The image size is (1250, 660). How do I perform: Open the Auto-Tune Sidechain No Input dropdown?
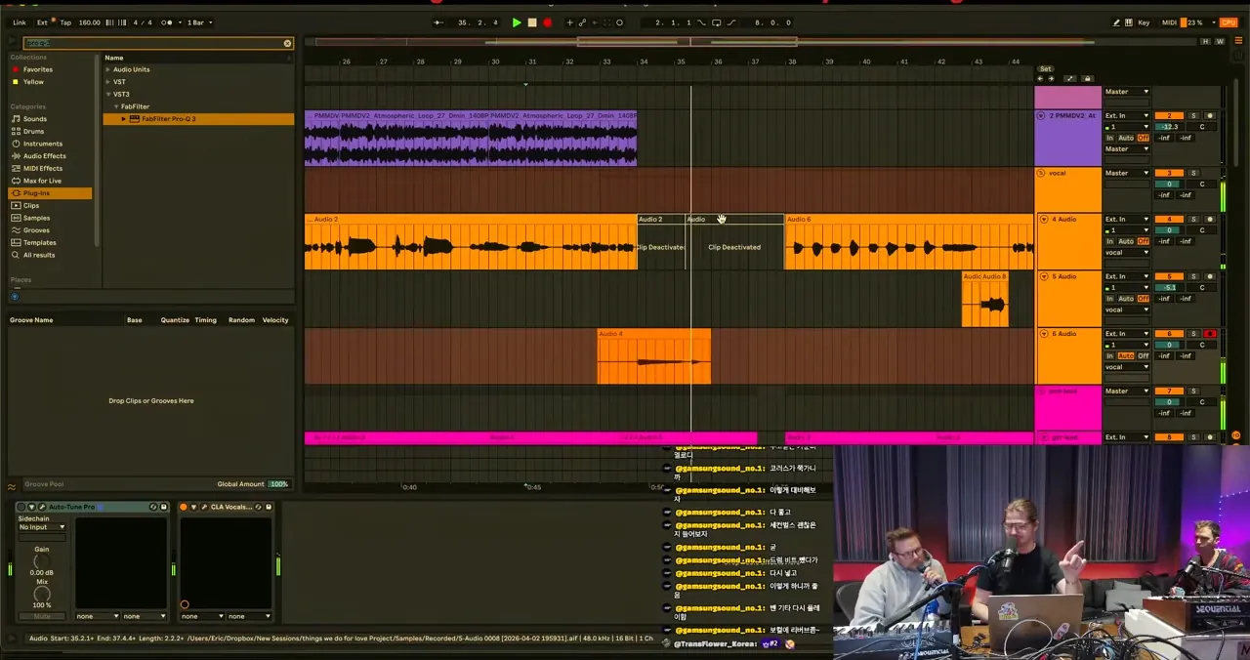point(42,527)
